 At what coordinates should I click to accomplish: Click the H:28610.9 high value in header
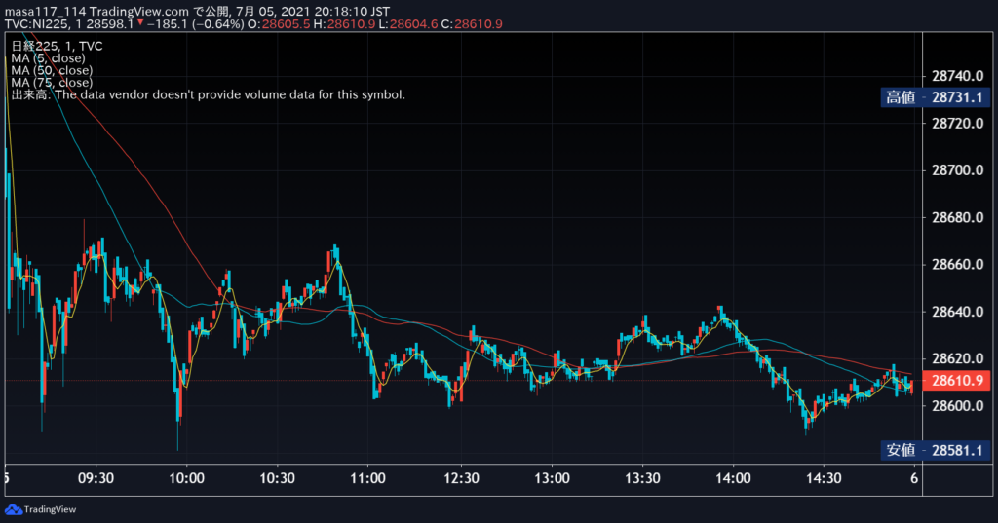pos(344,24)
